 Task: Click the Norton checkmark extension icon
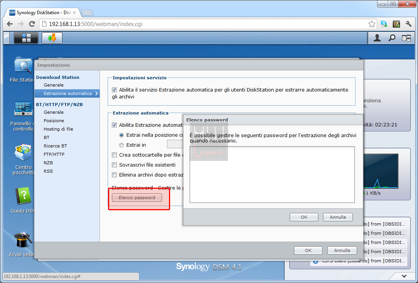(397, 24)
